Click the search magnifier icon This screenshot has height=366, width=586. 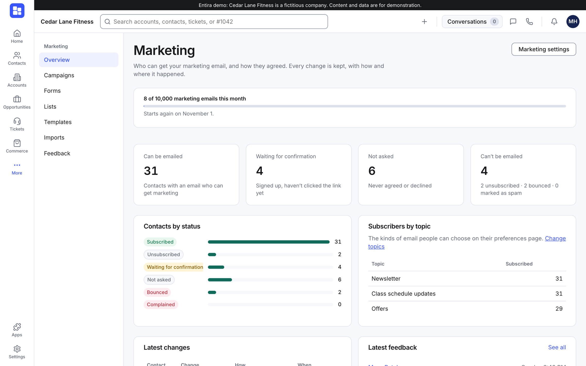(x=108, y=22)
